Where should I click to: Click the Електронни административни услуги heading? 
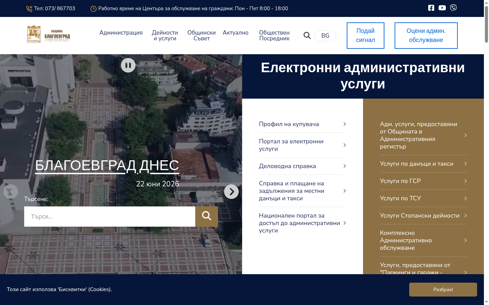tap(363, 76)
